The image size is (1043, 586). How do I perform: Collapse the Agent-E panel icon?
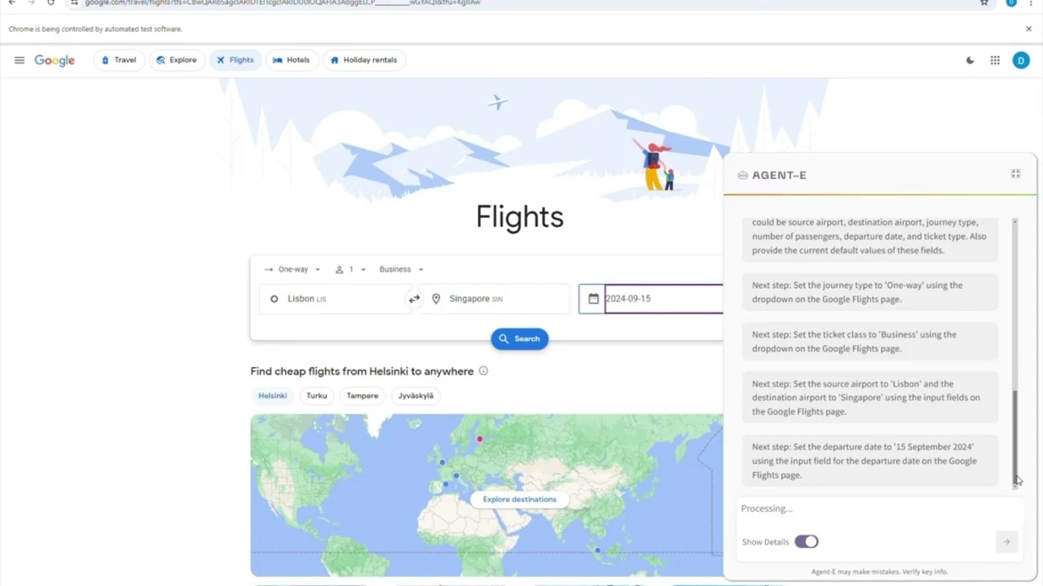click(x=1015, y=174)
